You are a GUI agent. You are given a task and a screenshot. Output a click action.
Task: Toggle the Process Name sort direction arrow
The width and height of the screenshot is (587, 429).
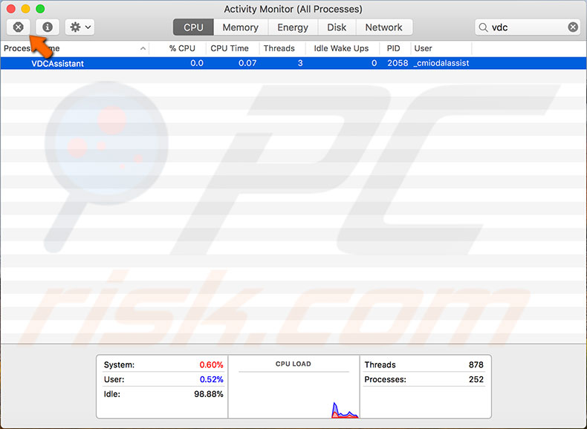143,49
